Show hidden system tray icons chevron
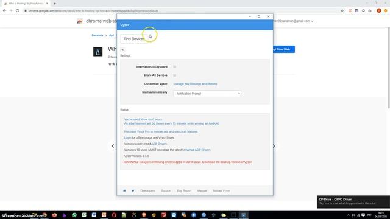 [x=348, y=215]
